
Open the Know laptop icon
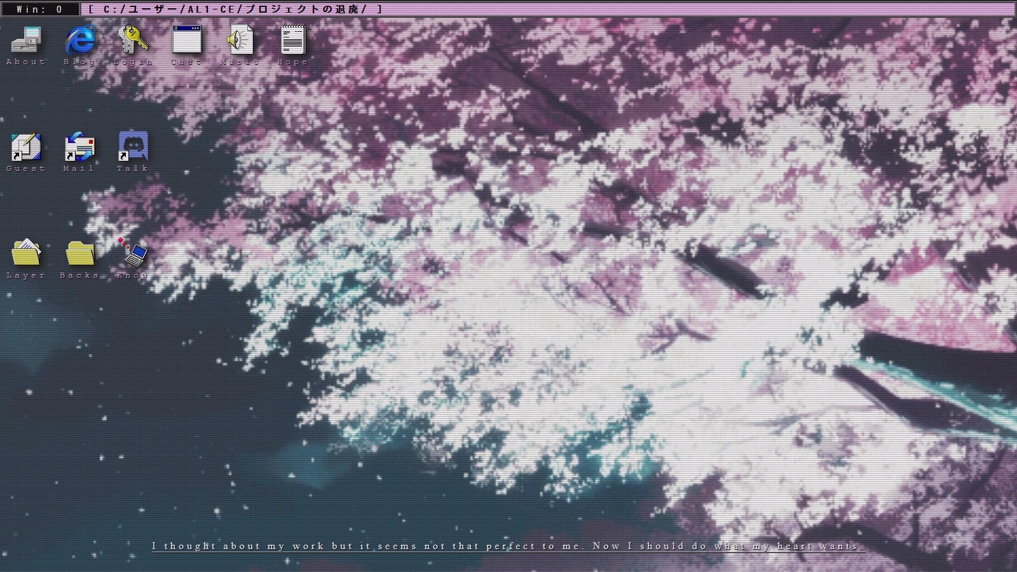(133, 253)
